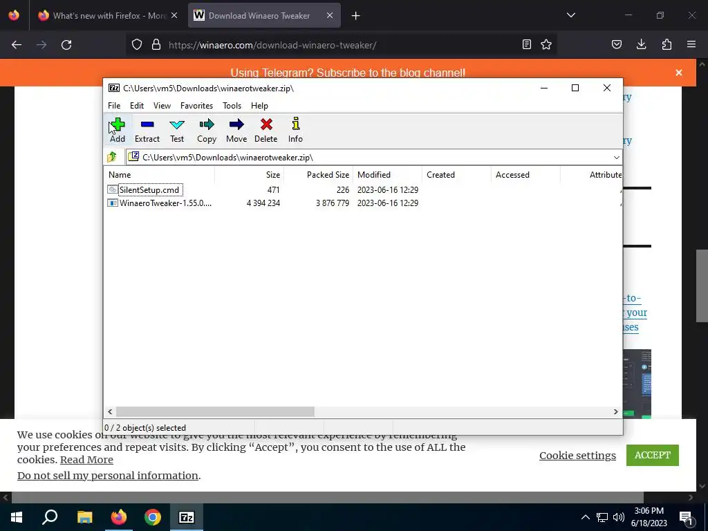This screenshot has height=531, width=708.
Task: Open Firefox extensions icon
Action: (667, 44)
